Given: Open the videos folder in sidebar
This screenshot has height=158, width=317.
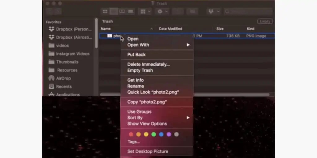Looking at the screenshot, I should tap(59, 46).
